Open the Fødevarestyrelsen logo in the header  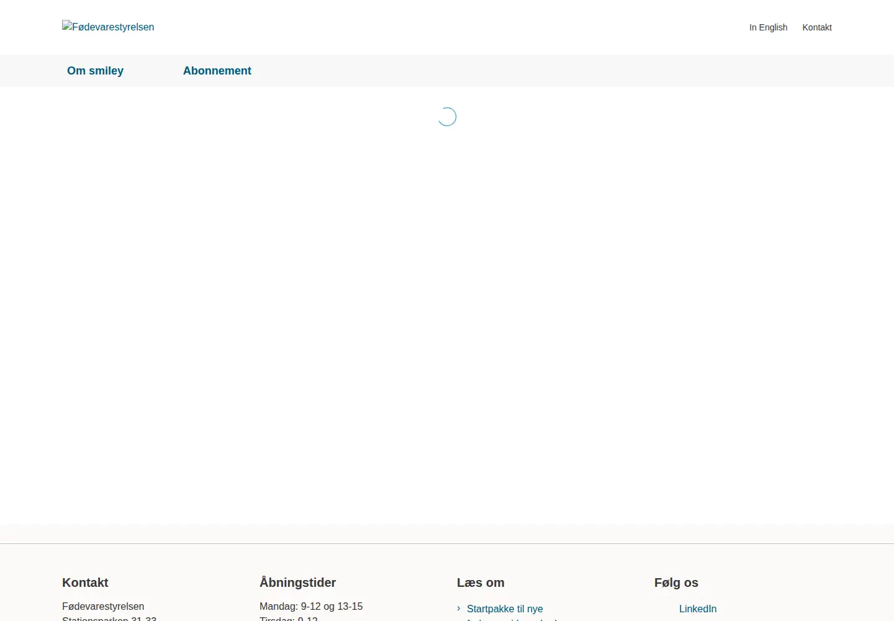click(108, 27)
